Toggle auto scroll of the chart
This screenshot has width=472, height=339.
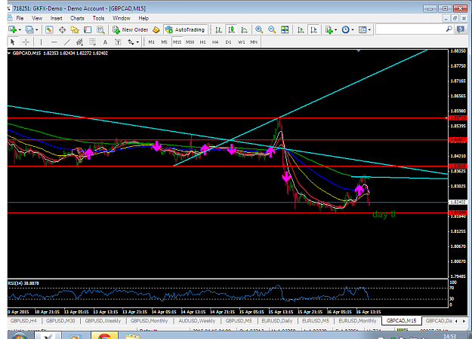point(301,29)
